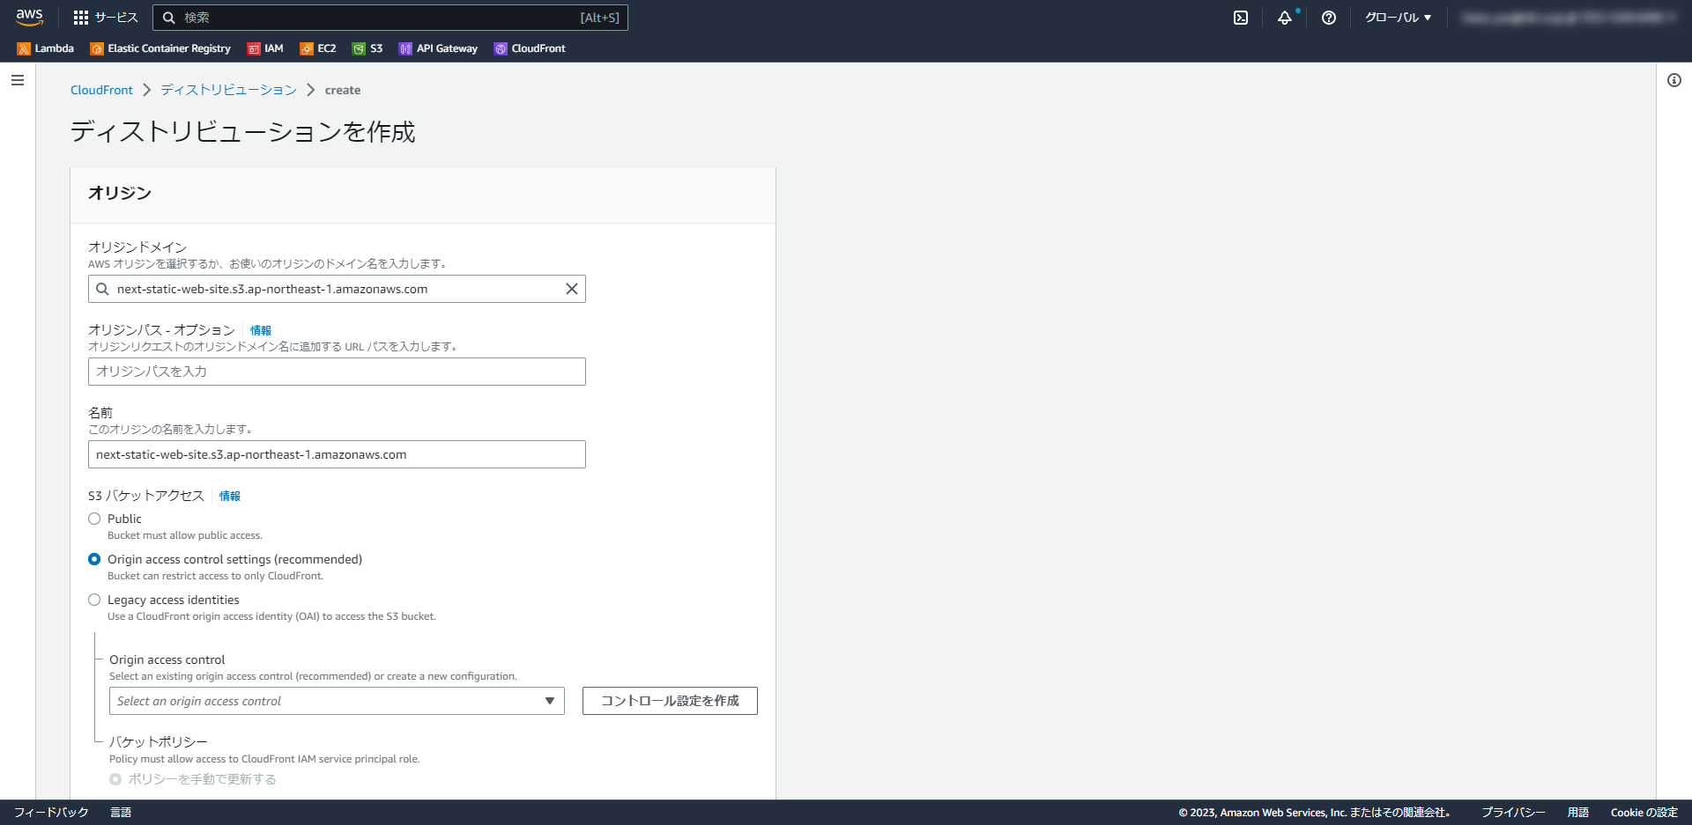Clear the origin domain with the X
Image resolution: width=1692 pixels, height=825 pixels.
572,289
